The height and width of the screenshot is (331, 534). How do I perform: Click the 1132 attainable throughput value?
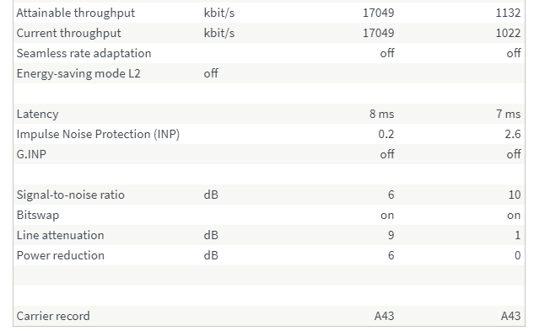coord(508,13)
